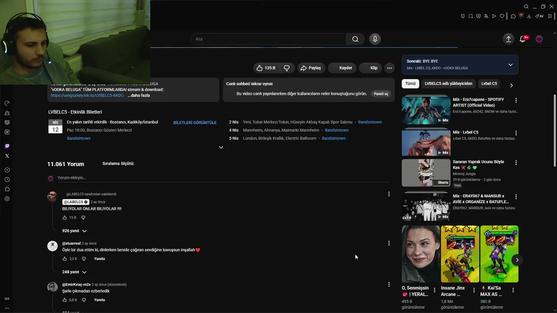Open the page translate icon
The height and width of the screenshot is (313, 557).
pos(486,16)
